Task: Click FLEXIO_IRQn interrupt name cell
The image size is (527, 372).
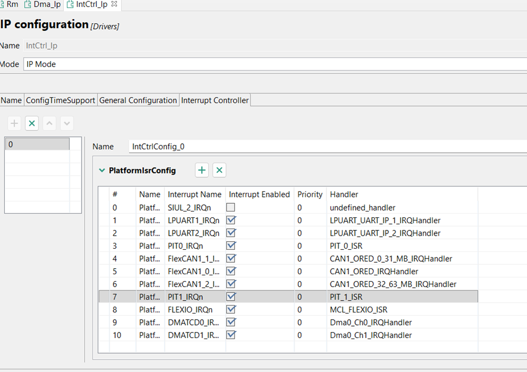Action: [x=195, y=310]
